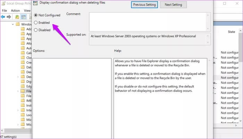Toggle the Show/Hide Console Tree toolbar icon
Viewport: 243px width, 139px height.
[x=24, y=17]
